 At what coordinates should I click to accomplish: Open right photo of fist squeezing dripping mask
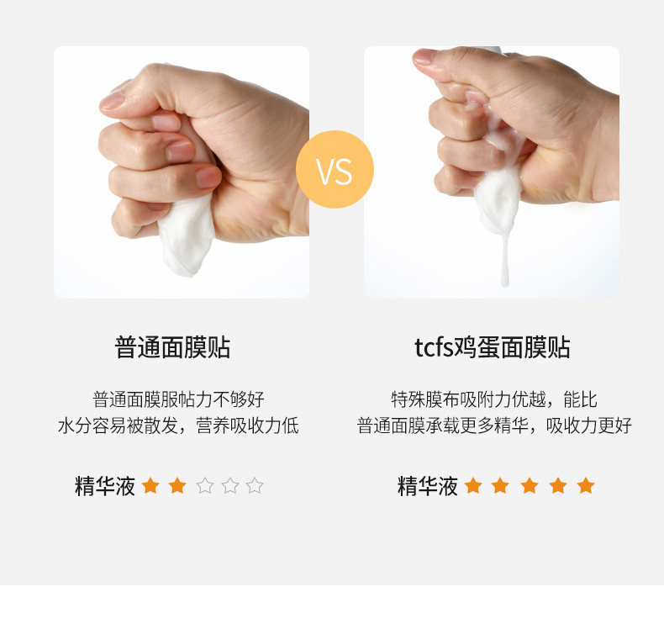492,172
